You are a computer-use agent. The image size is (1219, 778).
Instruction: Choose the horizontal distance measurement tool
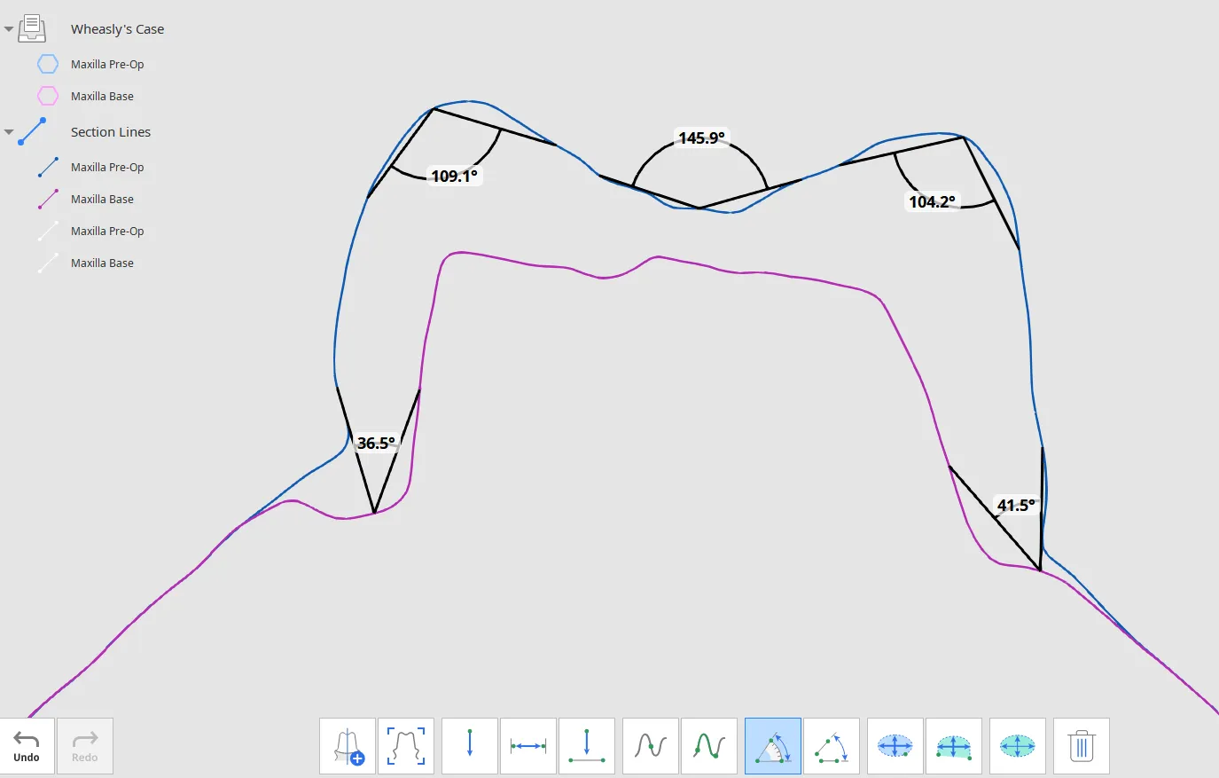[x=528, y=746]
